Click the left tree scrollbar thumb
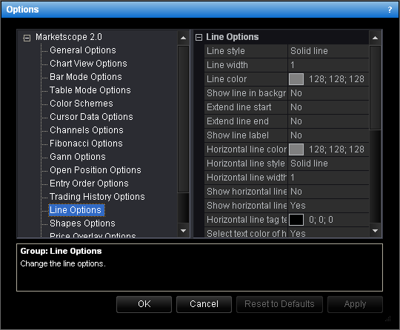The image size is (400, 330). [183, 118]
